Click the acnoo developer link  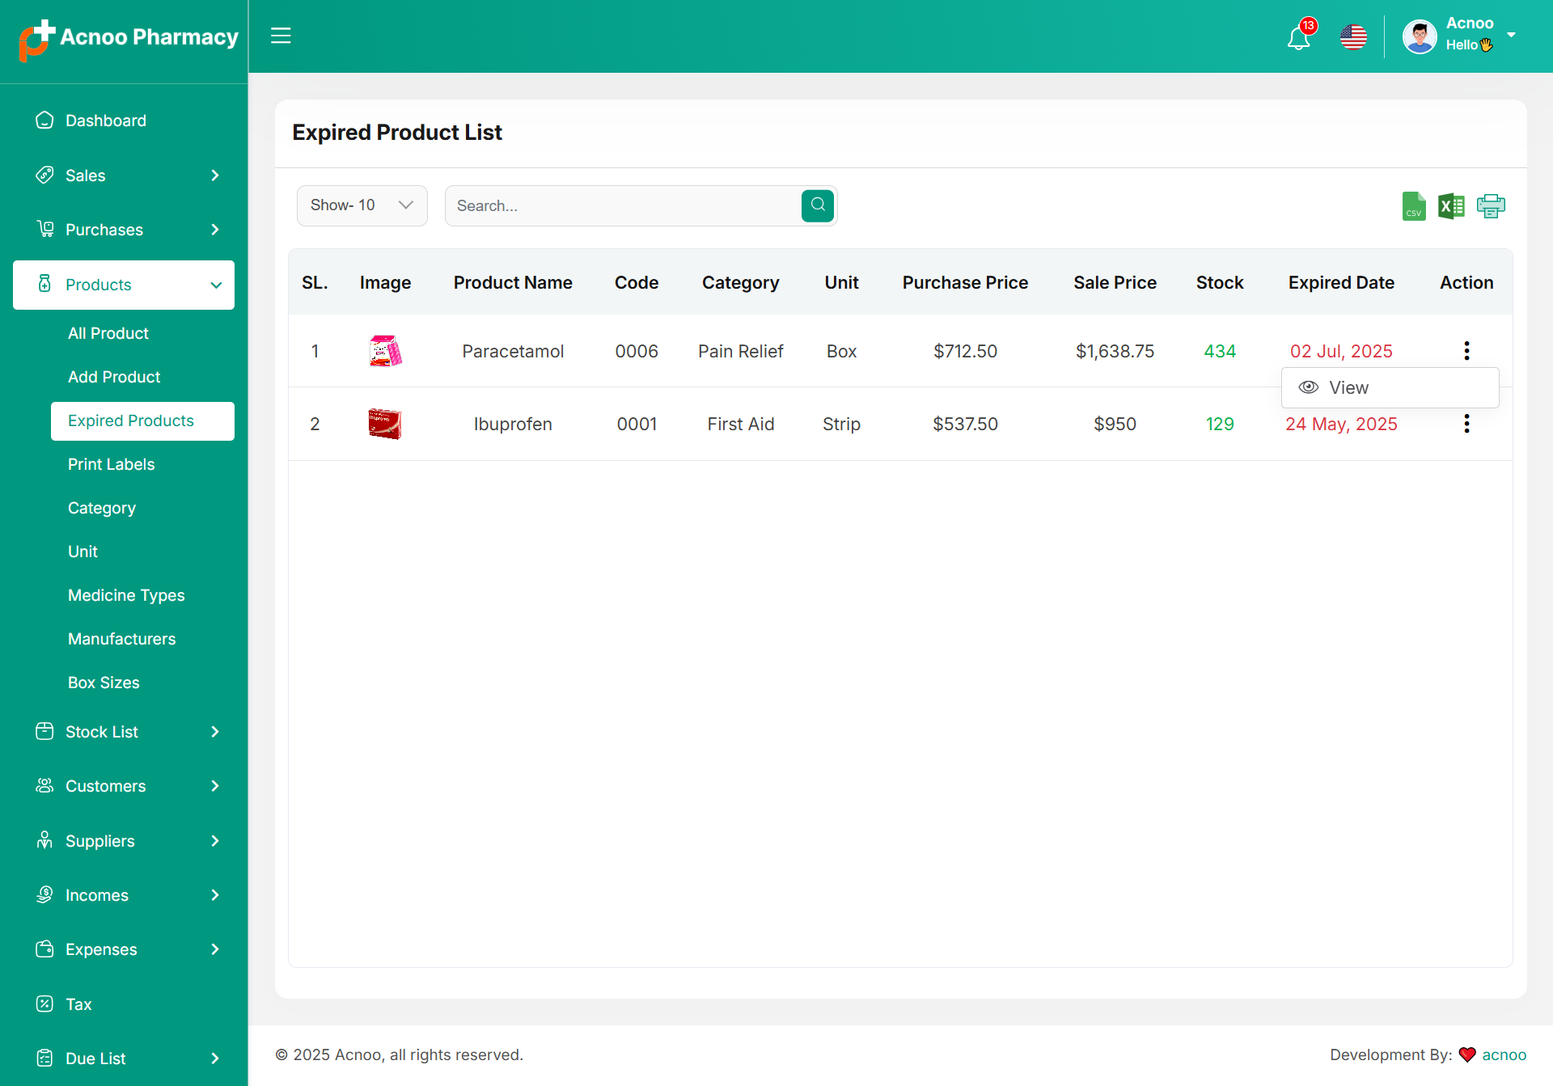point(1504,1054)
